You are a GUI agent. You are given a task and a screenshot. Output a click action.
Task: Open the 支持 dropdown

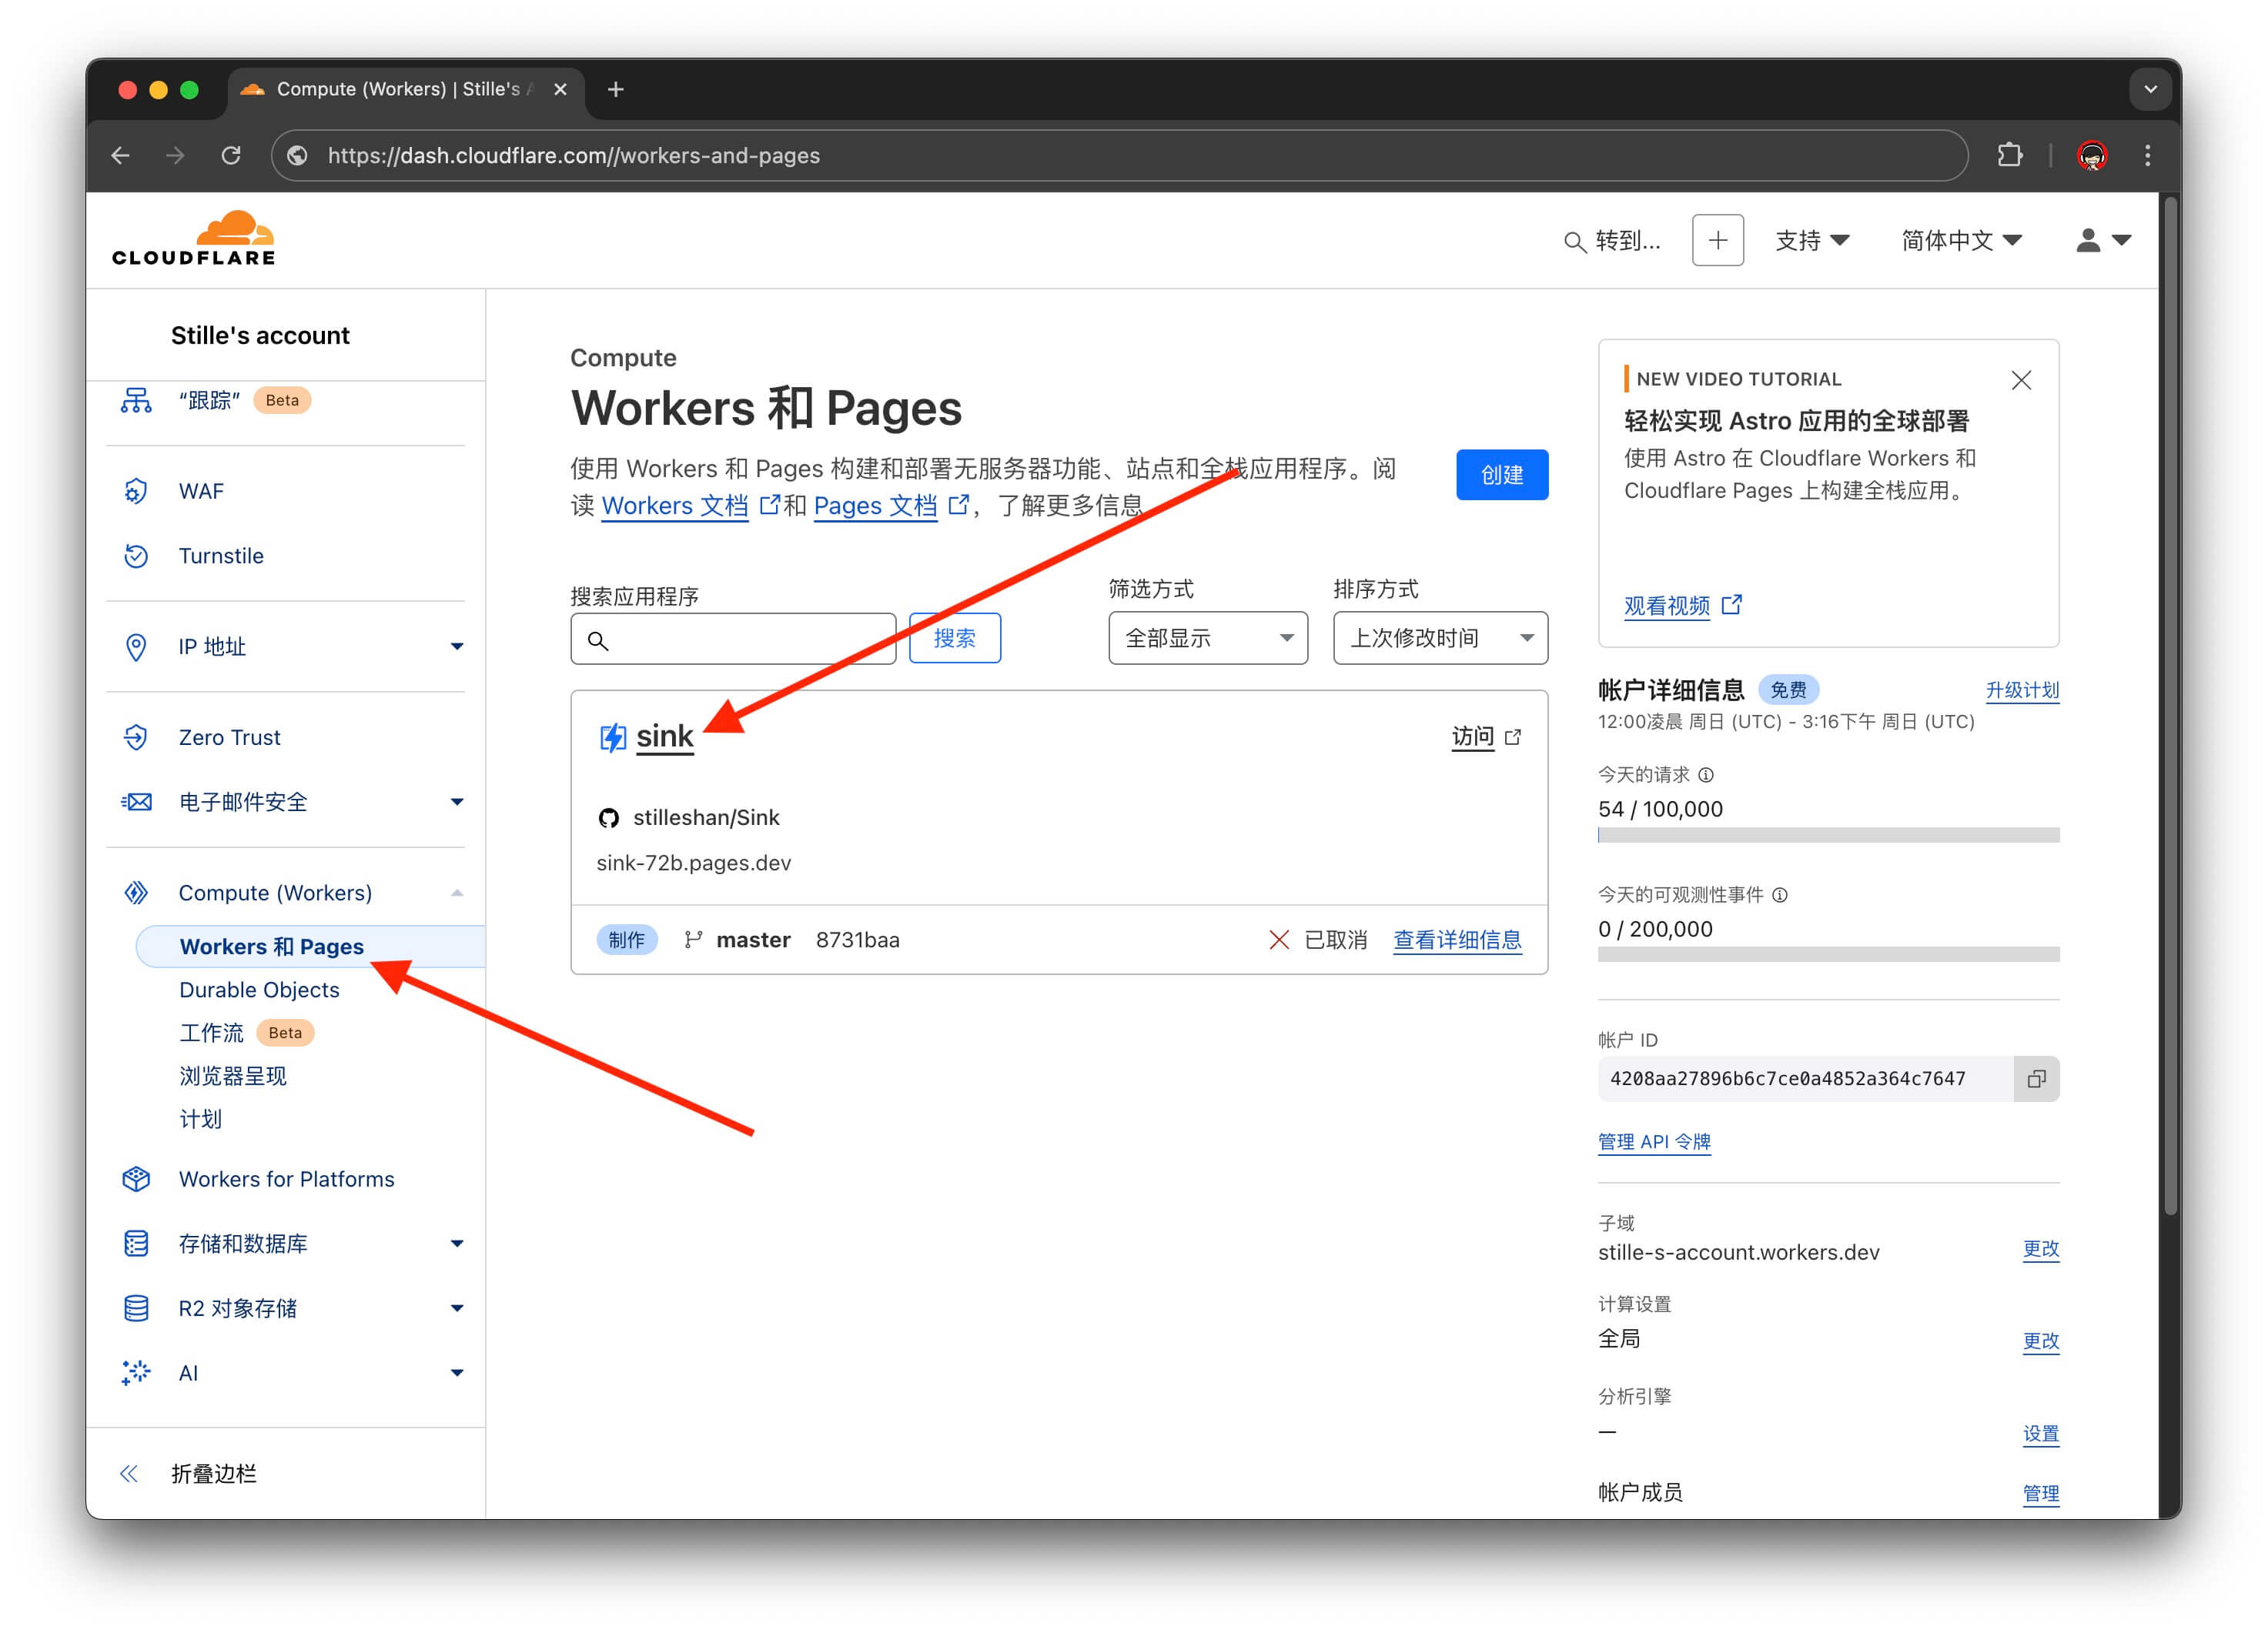[x=1812, y=240]
